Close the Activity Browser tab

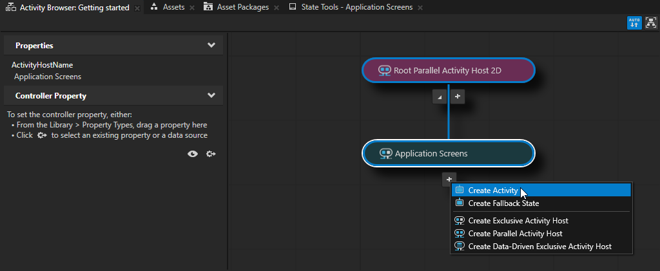point(137,8)
